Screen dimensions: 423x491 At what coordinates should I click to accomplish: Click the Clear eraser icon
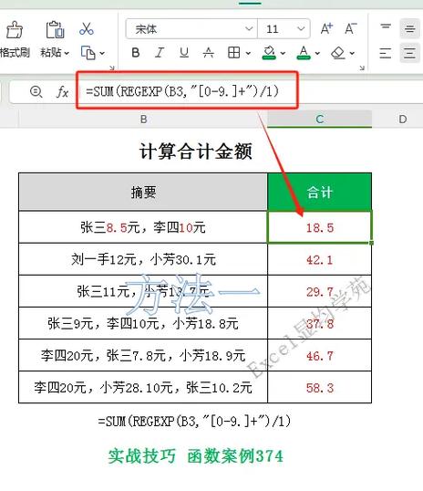[x=338, y=53]
